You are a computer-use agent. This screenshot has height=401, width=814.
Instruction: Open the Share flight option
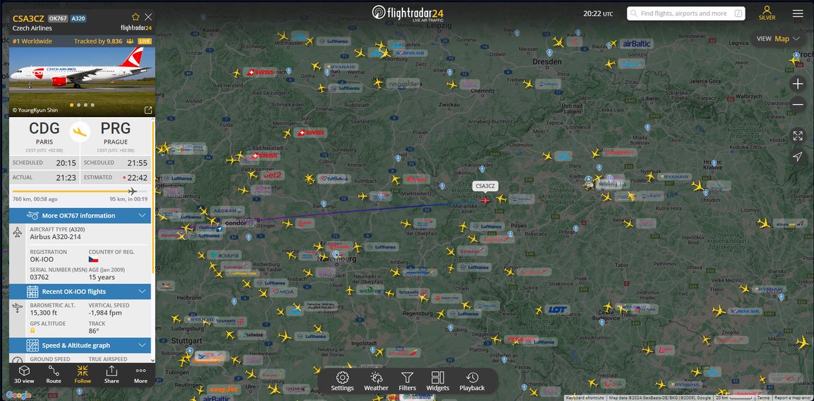(x=111, y=375)
